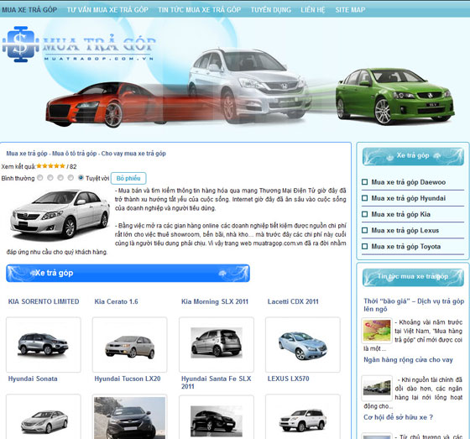Select the first rating radio after Bình thường
The image size is (470, 439).
[x=40, y=178]
